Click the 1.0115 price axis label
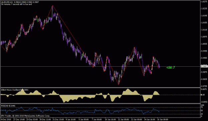Viewport: 208px width, 121px height. (x=204, y=30)
